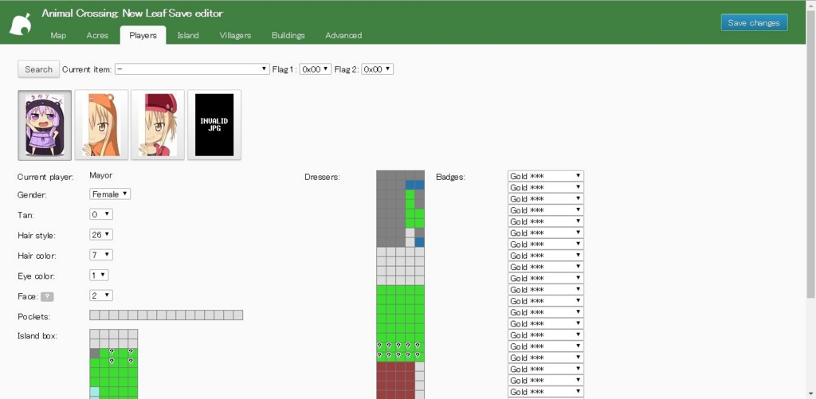The width and height of the screenshot is (816, 399).
Task: Open the Hair color dropdown
Action: click(x=101, y=255)
